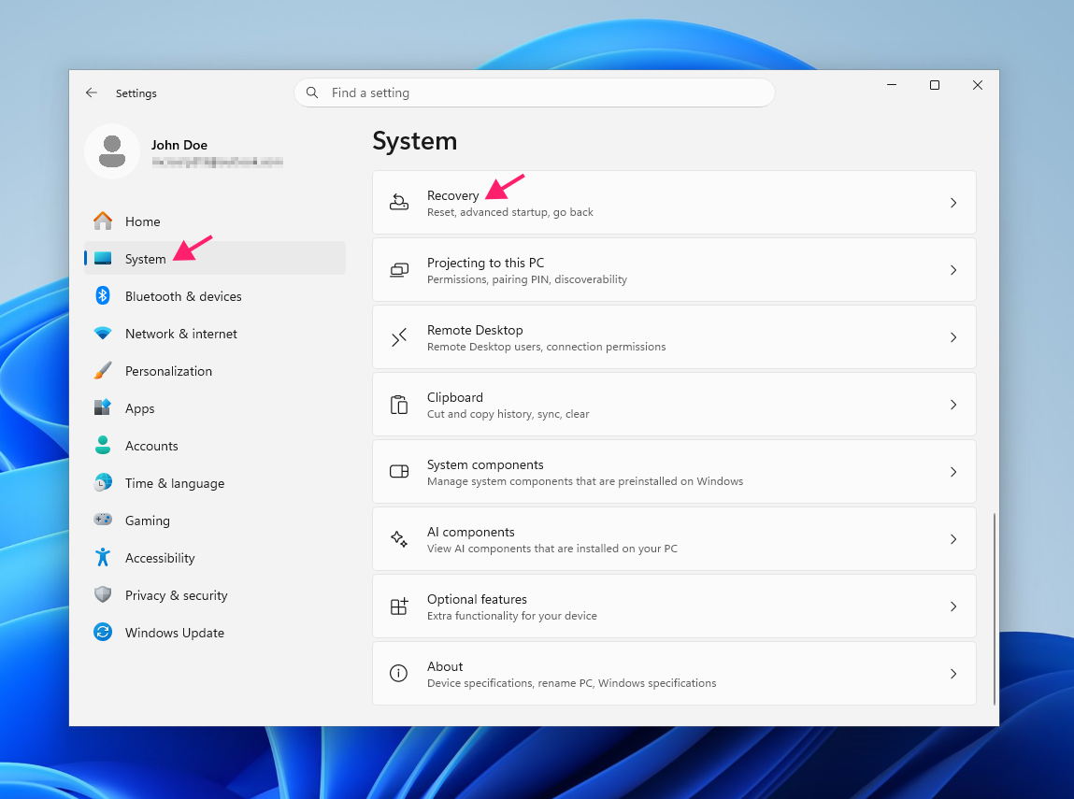Click the About info icon
This screenshot has width=1074, height=799.
pyautogui.click(x=398, y=673)
